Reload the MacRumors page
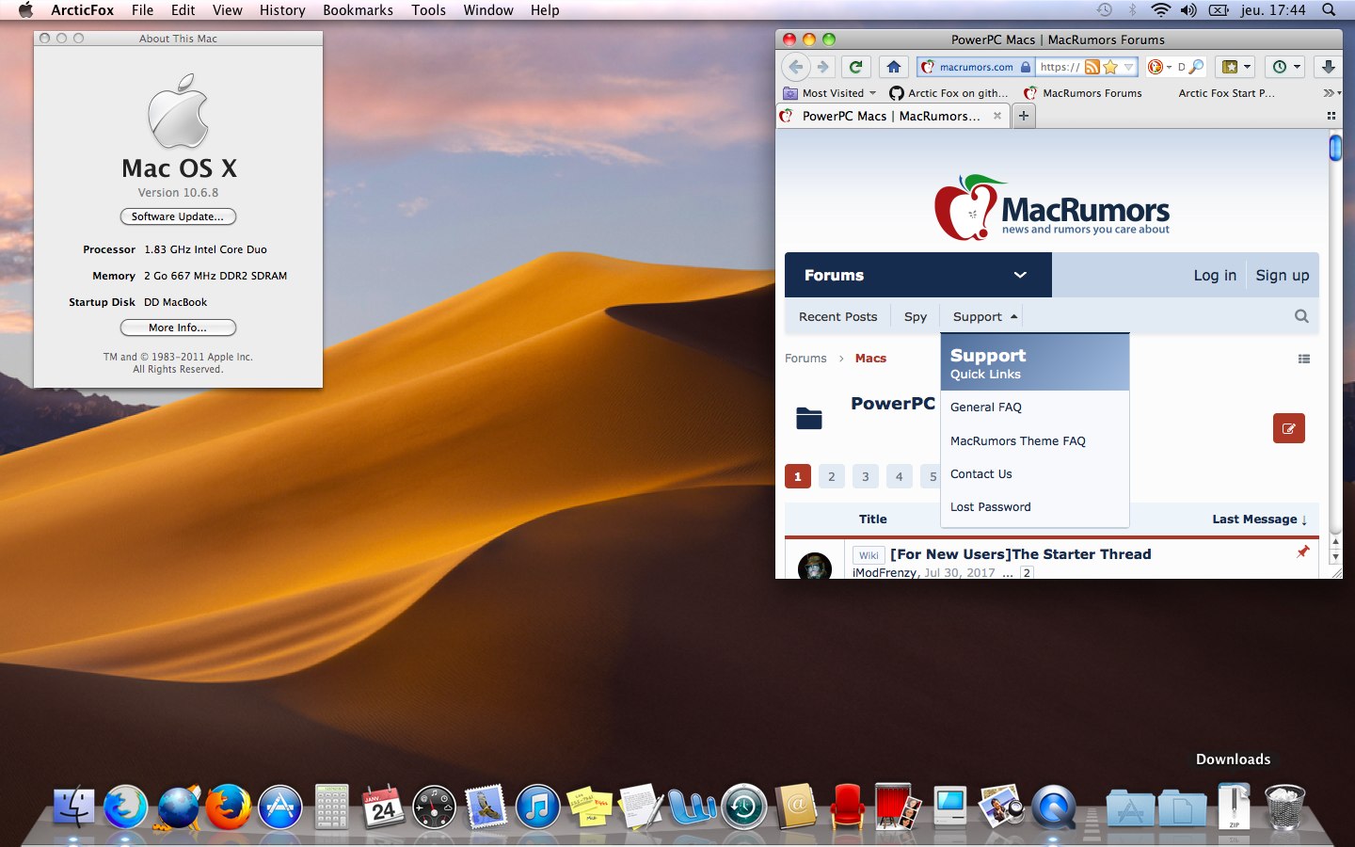 [x=855, y=67]
